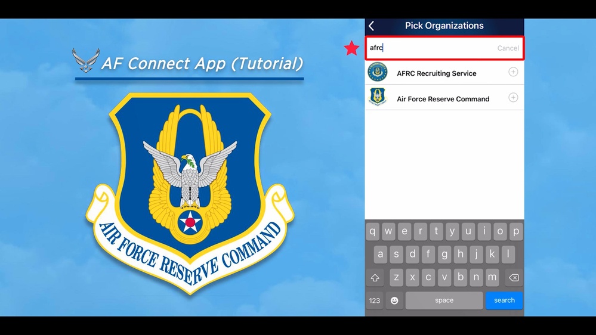Tap the p key

tap(516, 231)
